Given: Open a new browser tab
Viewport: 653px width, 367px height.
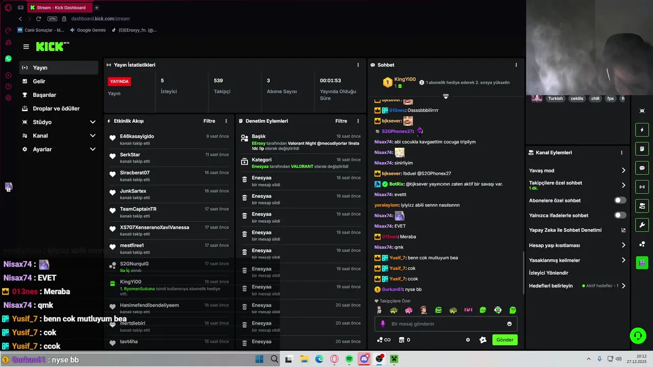Looking at the screenshot, I should click(x=96, y=8).
